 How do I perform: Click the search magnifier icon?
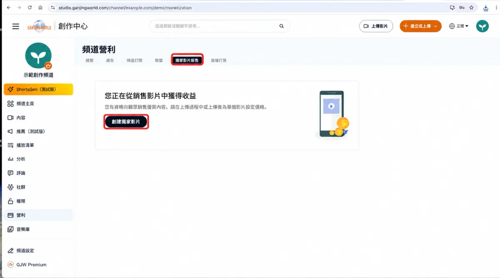point(282,26)
